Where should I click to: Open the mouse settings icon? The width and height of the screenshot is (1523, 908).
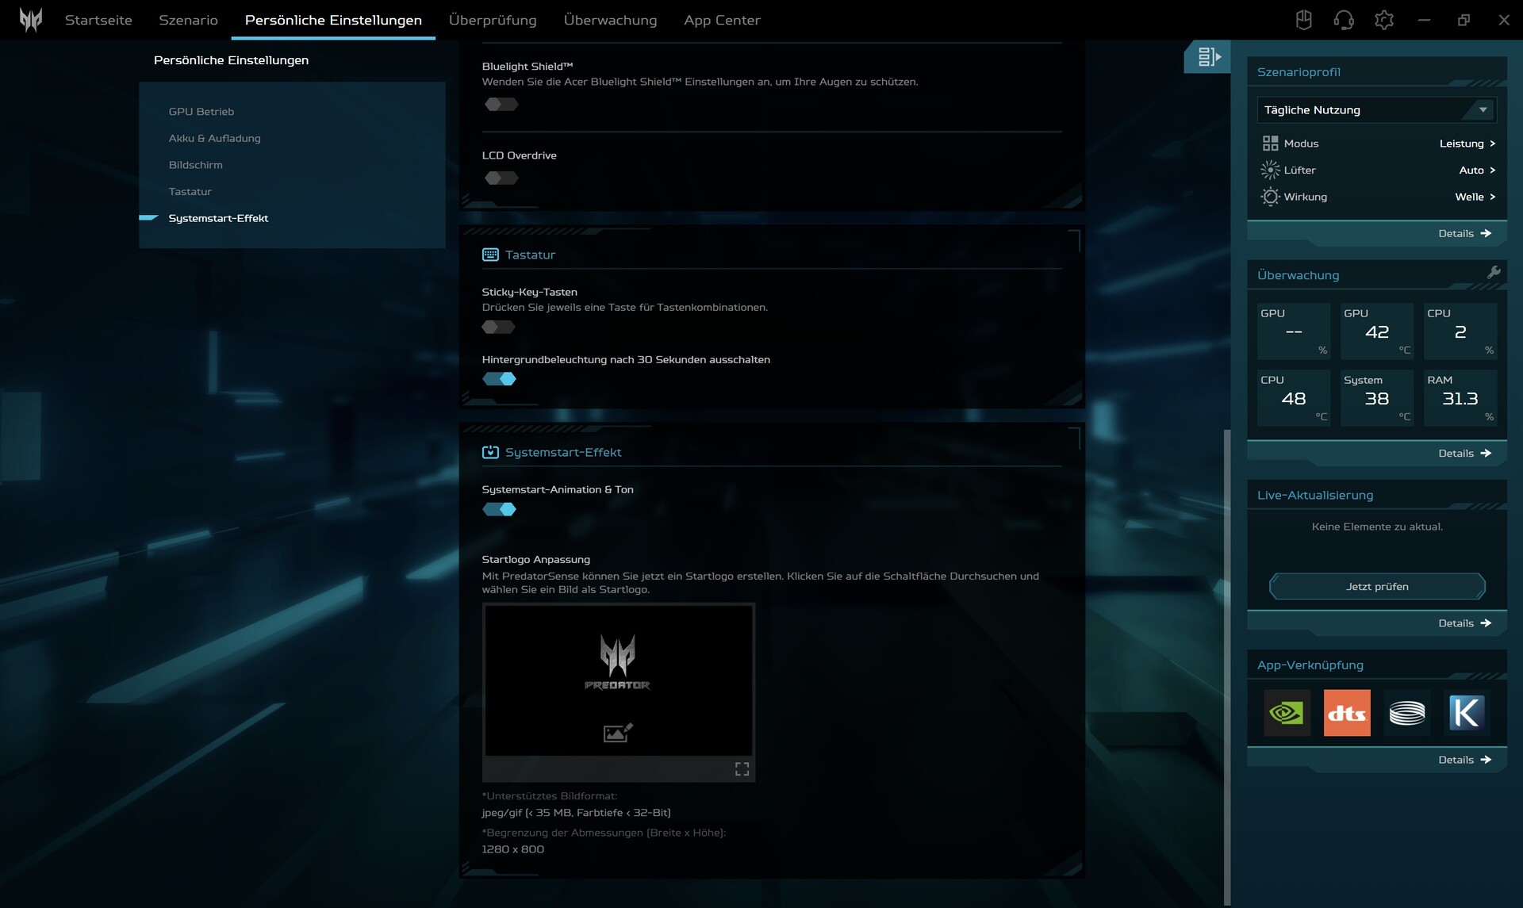coord(1303,20)
